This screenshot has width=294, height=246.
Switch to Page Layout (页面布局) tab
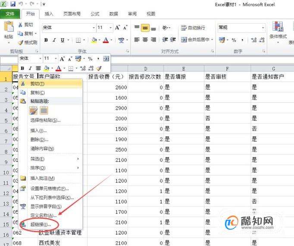tap(72, 14)
